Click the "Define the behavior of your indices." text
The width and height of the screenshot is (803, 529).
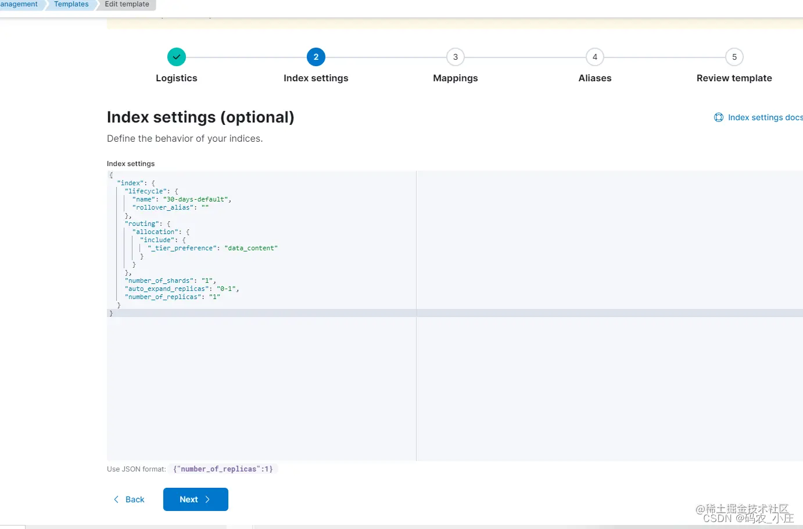coord(185,138)
